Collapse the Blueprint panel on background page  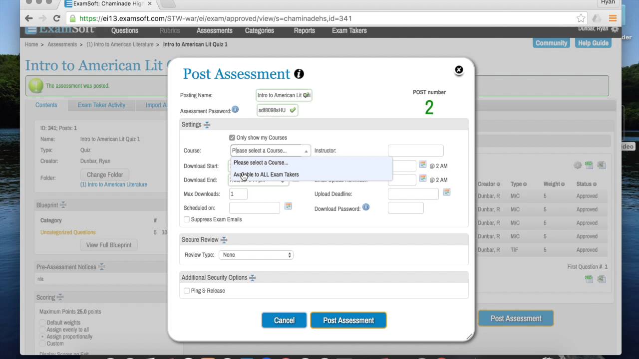click(63, 205)
